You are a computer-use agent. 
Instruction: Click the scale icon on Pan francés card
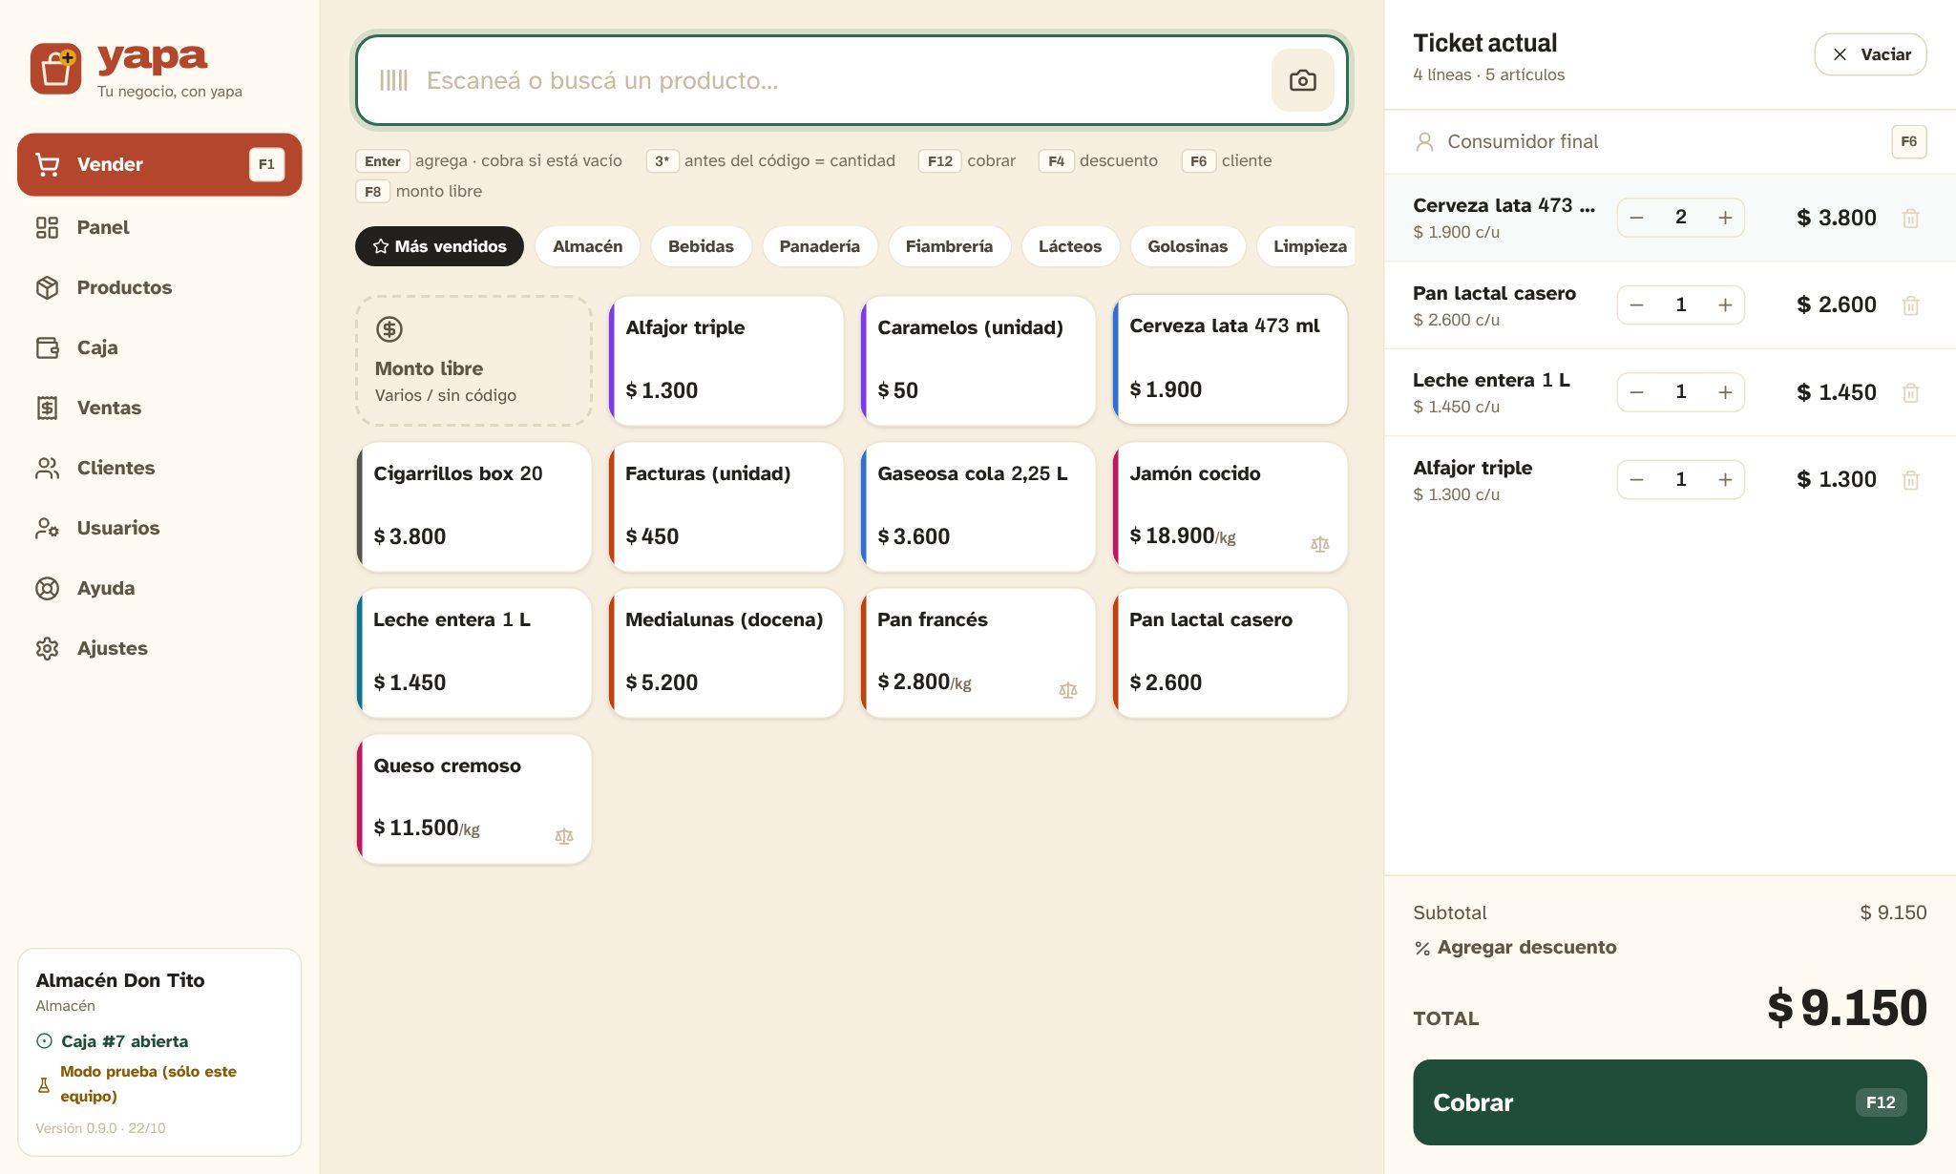pos(1067,690)
